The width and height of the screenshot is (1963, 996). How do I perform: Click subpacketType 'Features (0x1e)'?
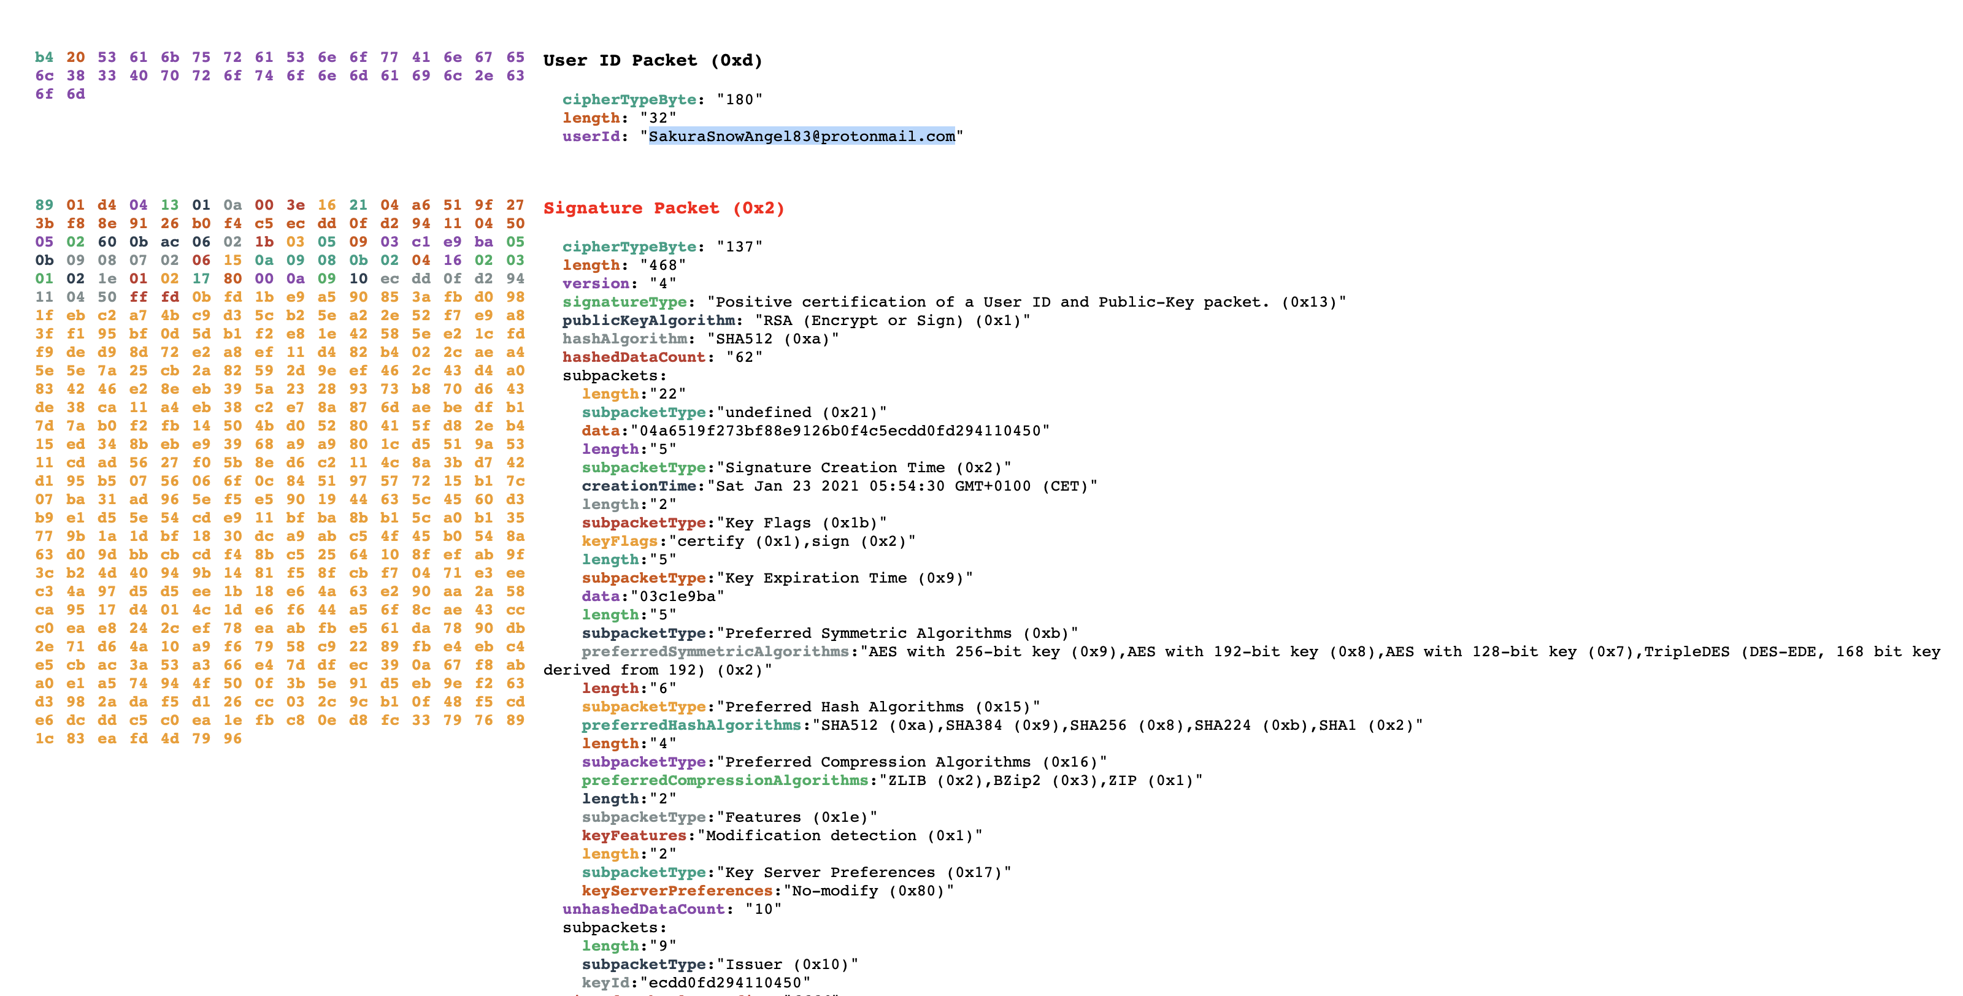pyautogui.click(x=730, y=817)
